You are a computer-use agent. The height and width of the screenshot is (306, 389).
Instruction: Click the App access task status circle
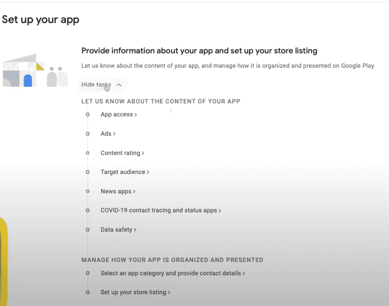tap(88, 114)
